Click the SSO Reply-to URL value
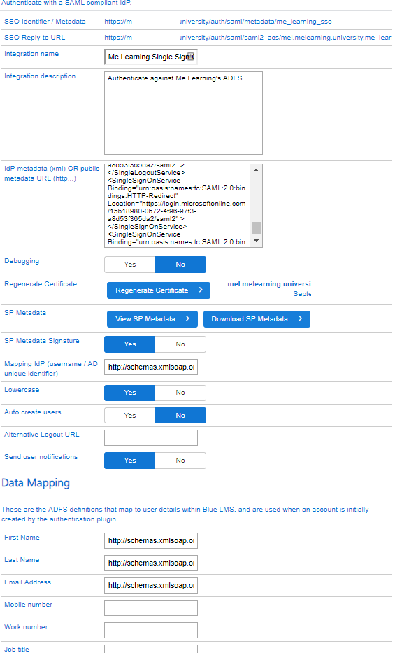The width and height of the screenshot is (395, 653). tap(248, 38)
